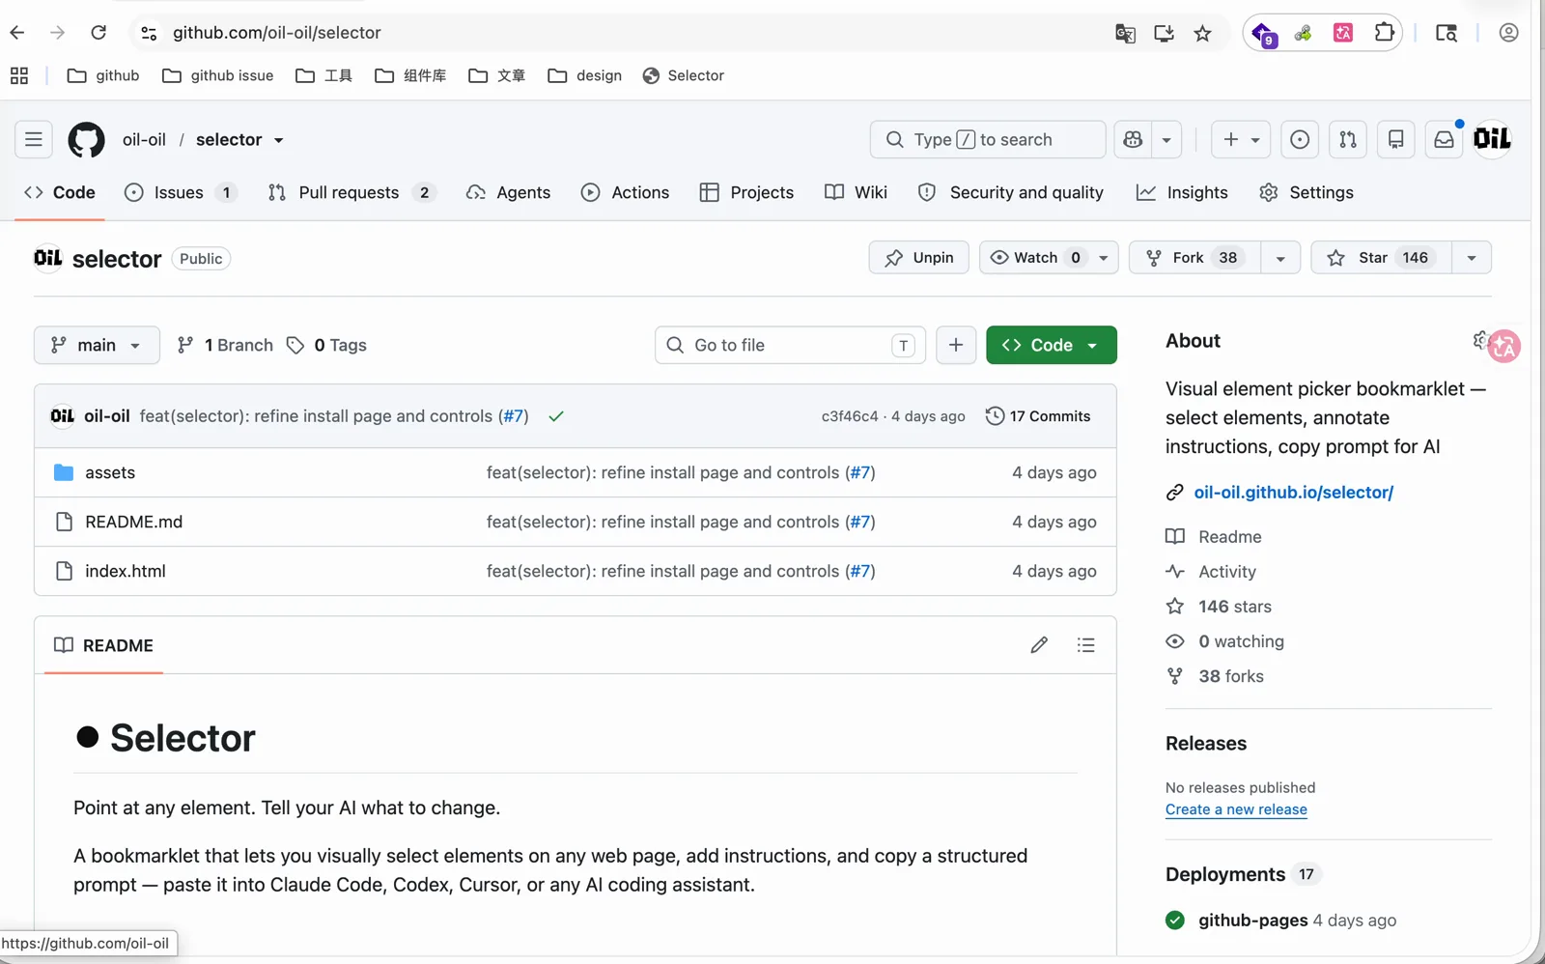Image resolution: width=1545 pixels, height=964 pixels.
Task: Edit README with the pencil icon
Action: click(1039, 645)
